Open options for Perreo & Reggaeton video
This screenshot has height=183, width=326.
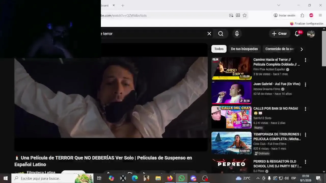pyautogui.click(x=305, y=162)
